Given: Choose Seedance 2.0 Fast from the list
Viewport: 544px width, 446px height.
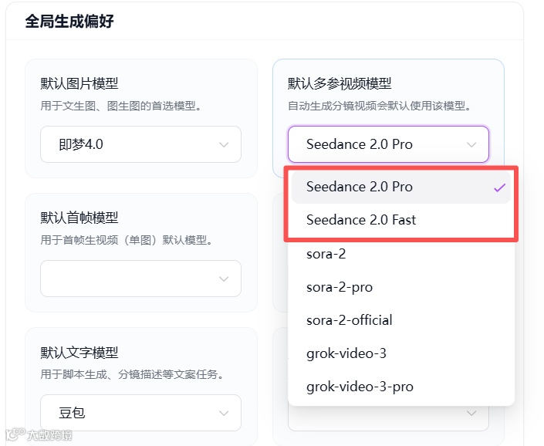Looking at the screenshot, I should coord(361,220).
